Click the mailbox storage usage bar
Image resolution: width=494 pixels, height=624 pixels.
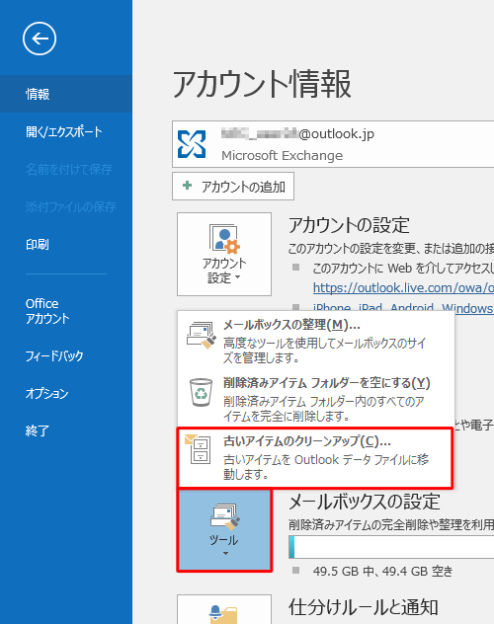[x=391, y=546]
